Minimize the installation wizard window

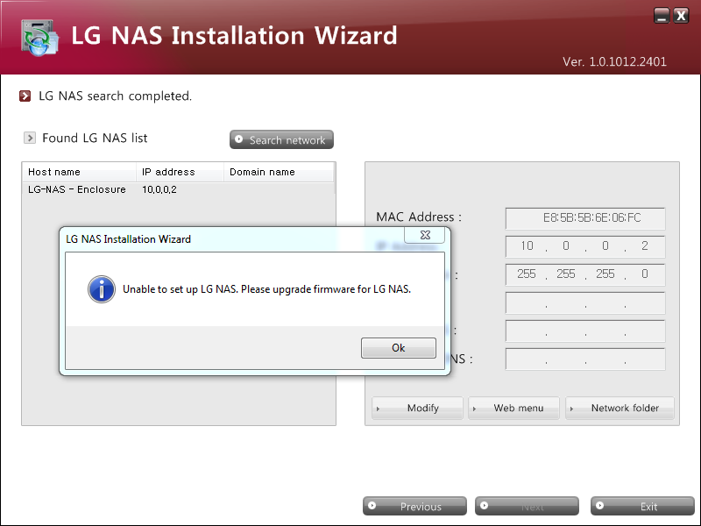(x=662, y=16)
